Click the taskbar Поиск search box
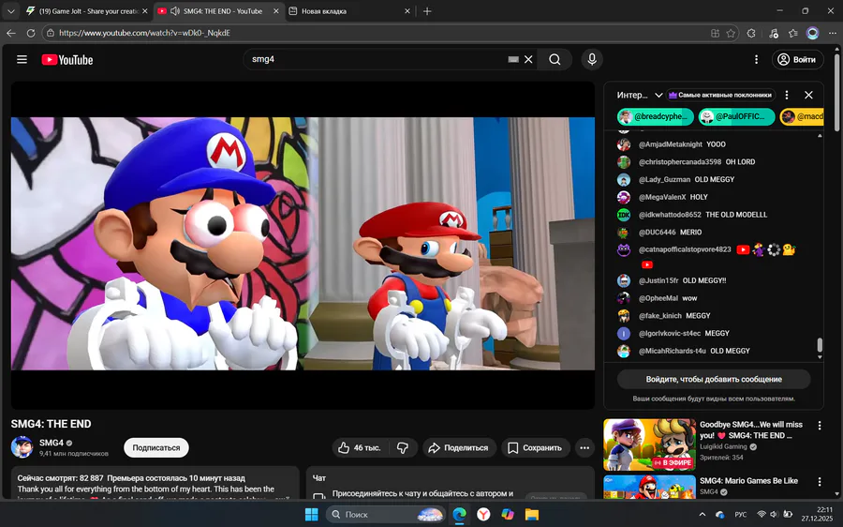 (386, 515)
